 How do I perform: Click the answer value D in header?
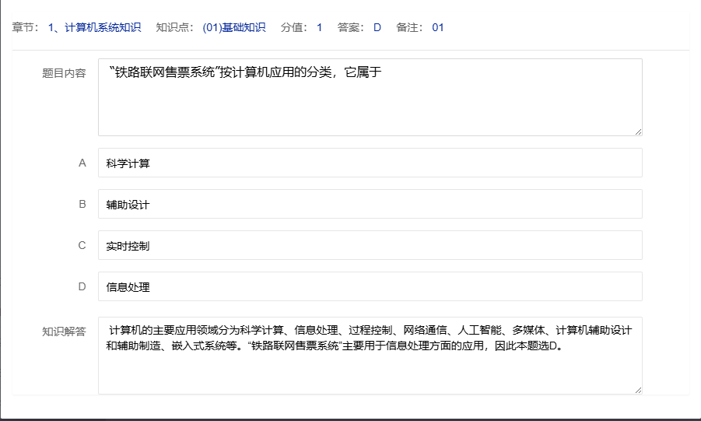(377, 27)
